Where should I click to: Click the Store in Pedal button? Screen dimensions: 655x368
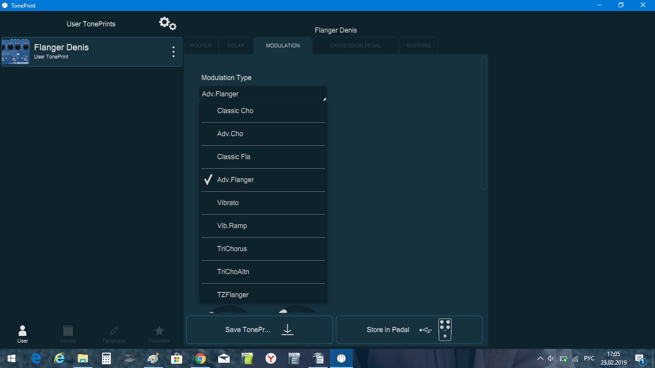(409, 330)
